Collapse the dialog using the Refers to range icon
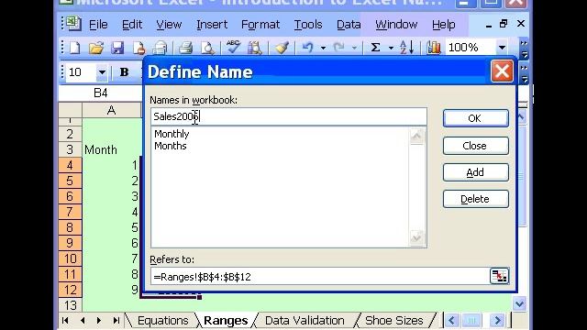This screenshot has width=587, height=330. pos(499,276)
